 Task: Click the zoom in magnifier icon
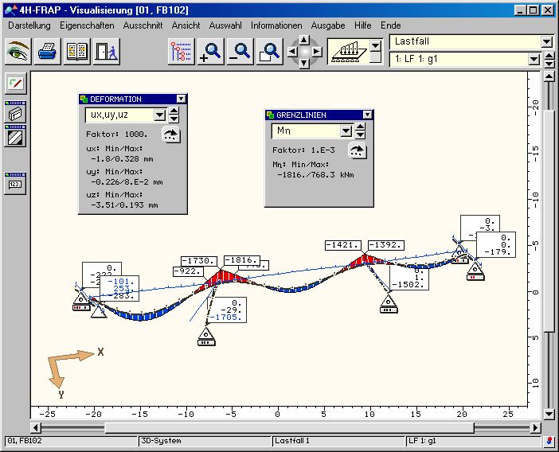pos(210,52)
